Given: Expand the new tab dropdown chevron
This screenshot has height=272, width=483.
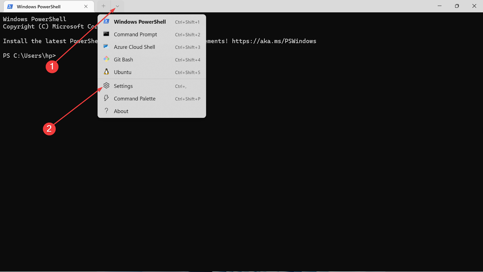Looking at the screenshot, I should (x=117, y=6).
